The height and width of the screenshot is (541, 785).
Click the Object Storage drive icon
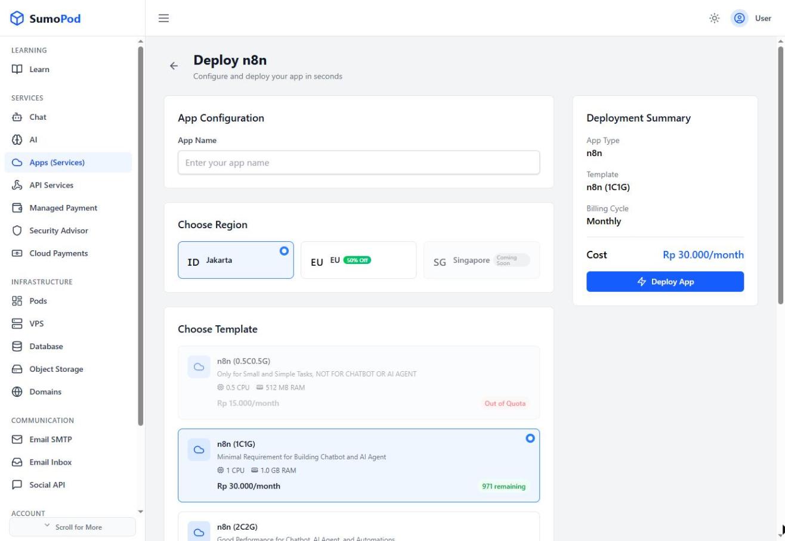tap(17, 369)
